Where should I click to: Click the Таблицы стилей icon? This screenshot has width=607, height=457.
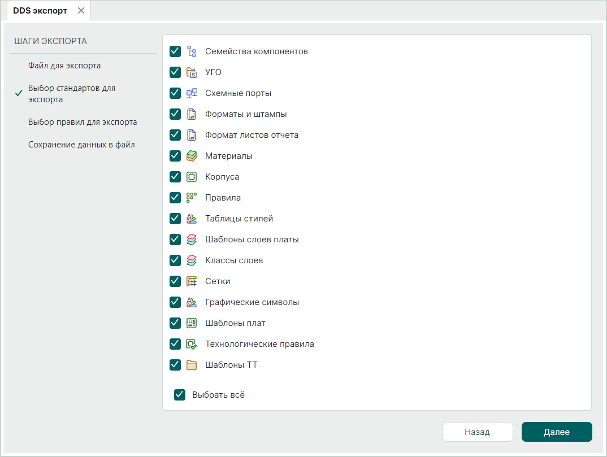tap(192, 219)
